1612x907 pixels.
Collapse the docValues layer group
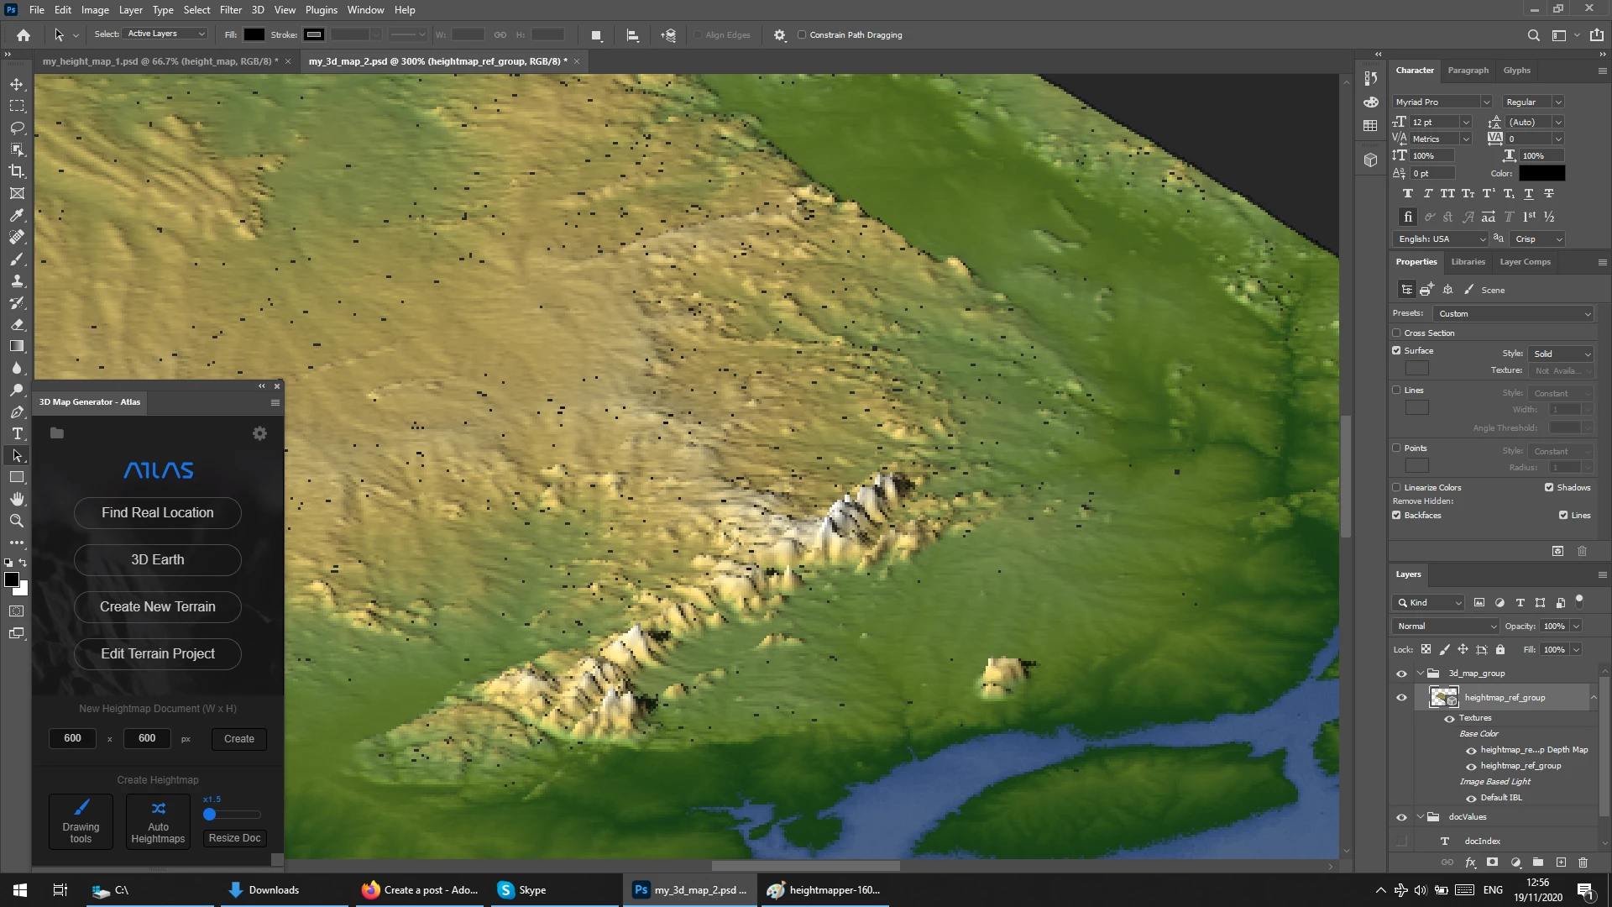1421,816
